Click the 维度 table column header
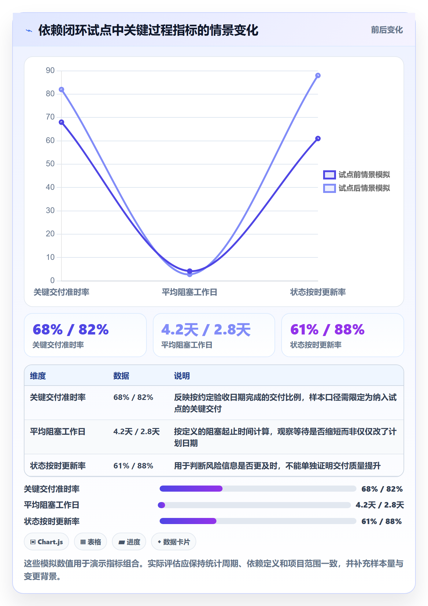Viewport: 428px width, 606px height. [38, 376]
